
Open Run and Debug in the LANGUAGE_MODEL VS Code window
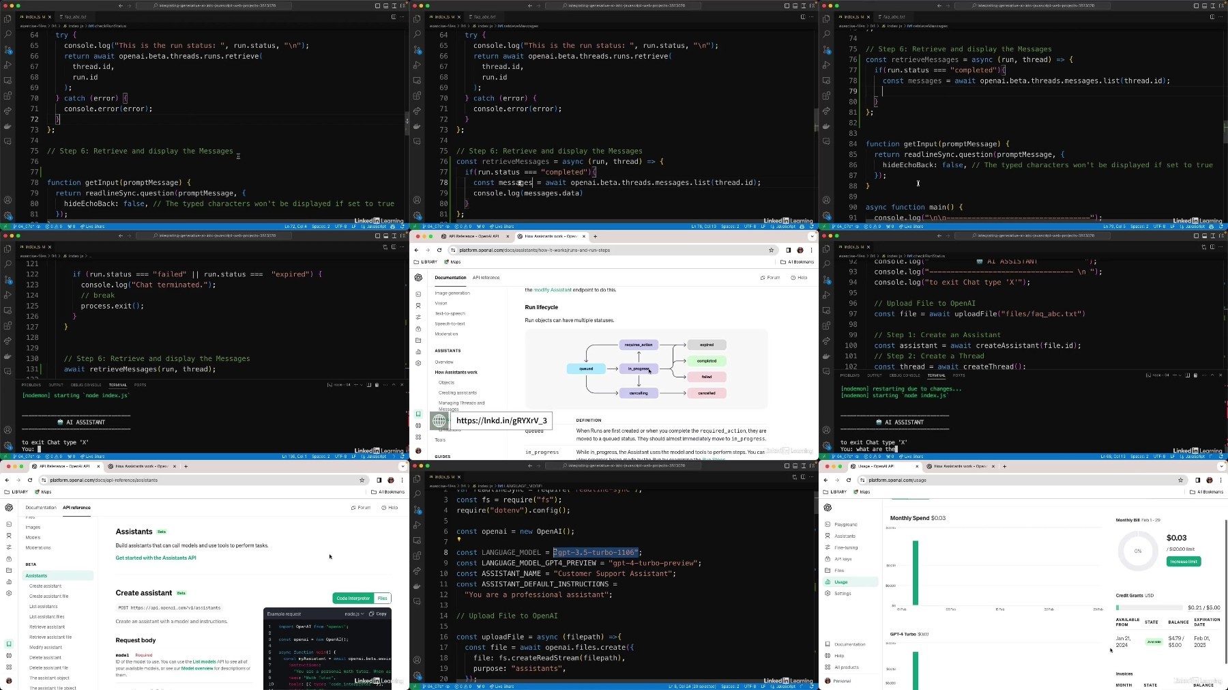click(417, 525)
